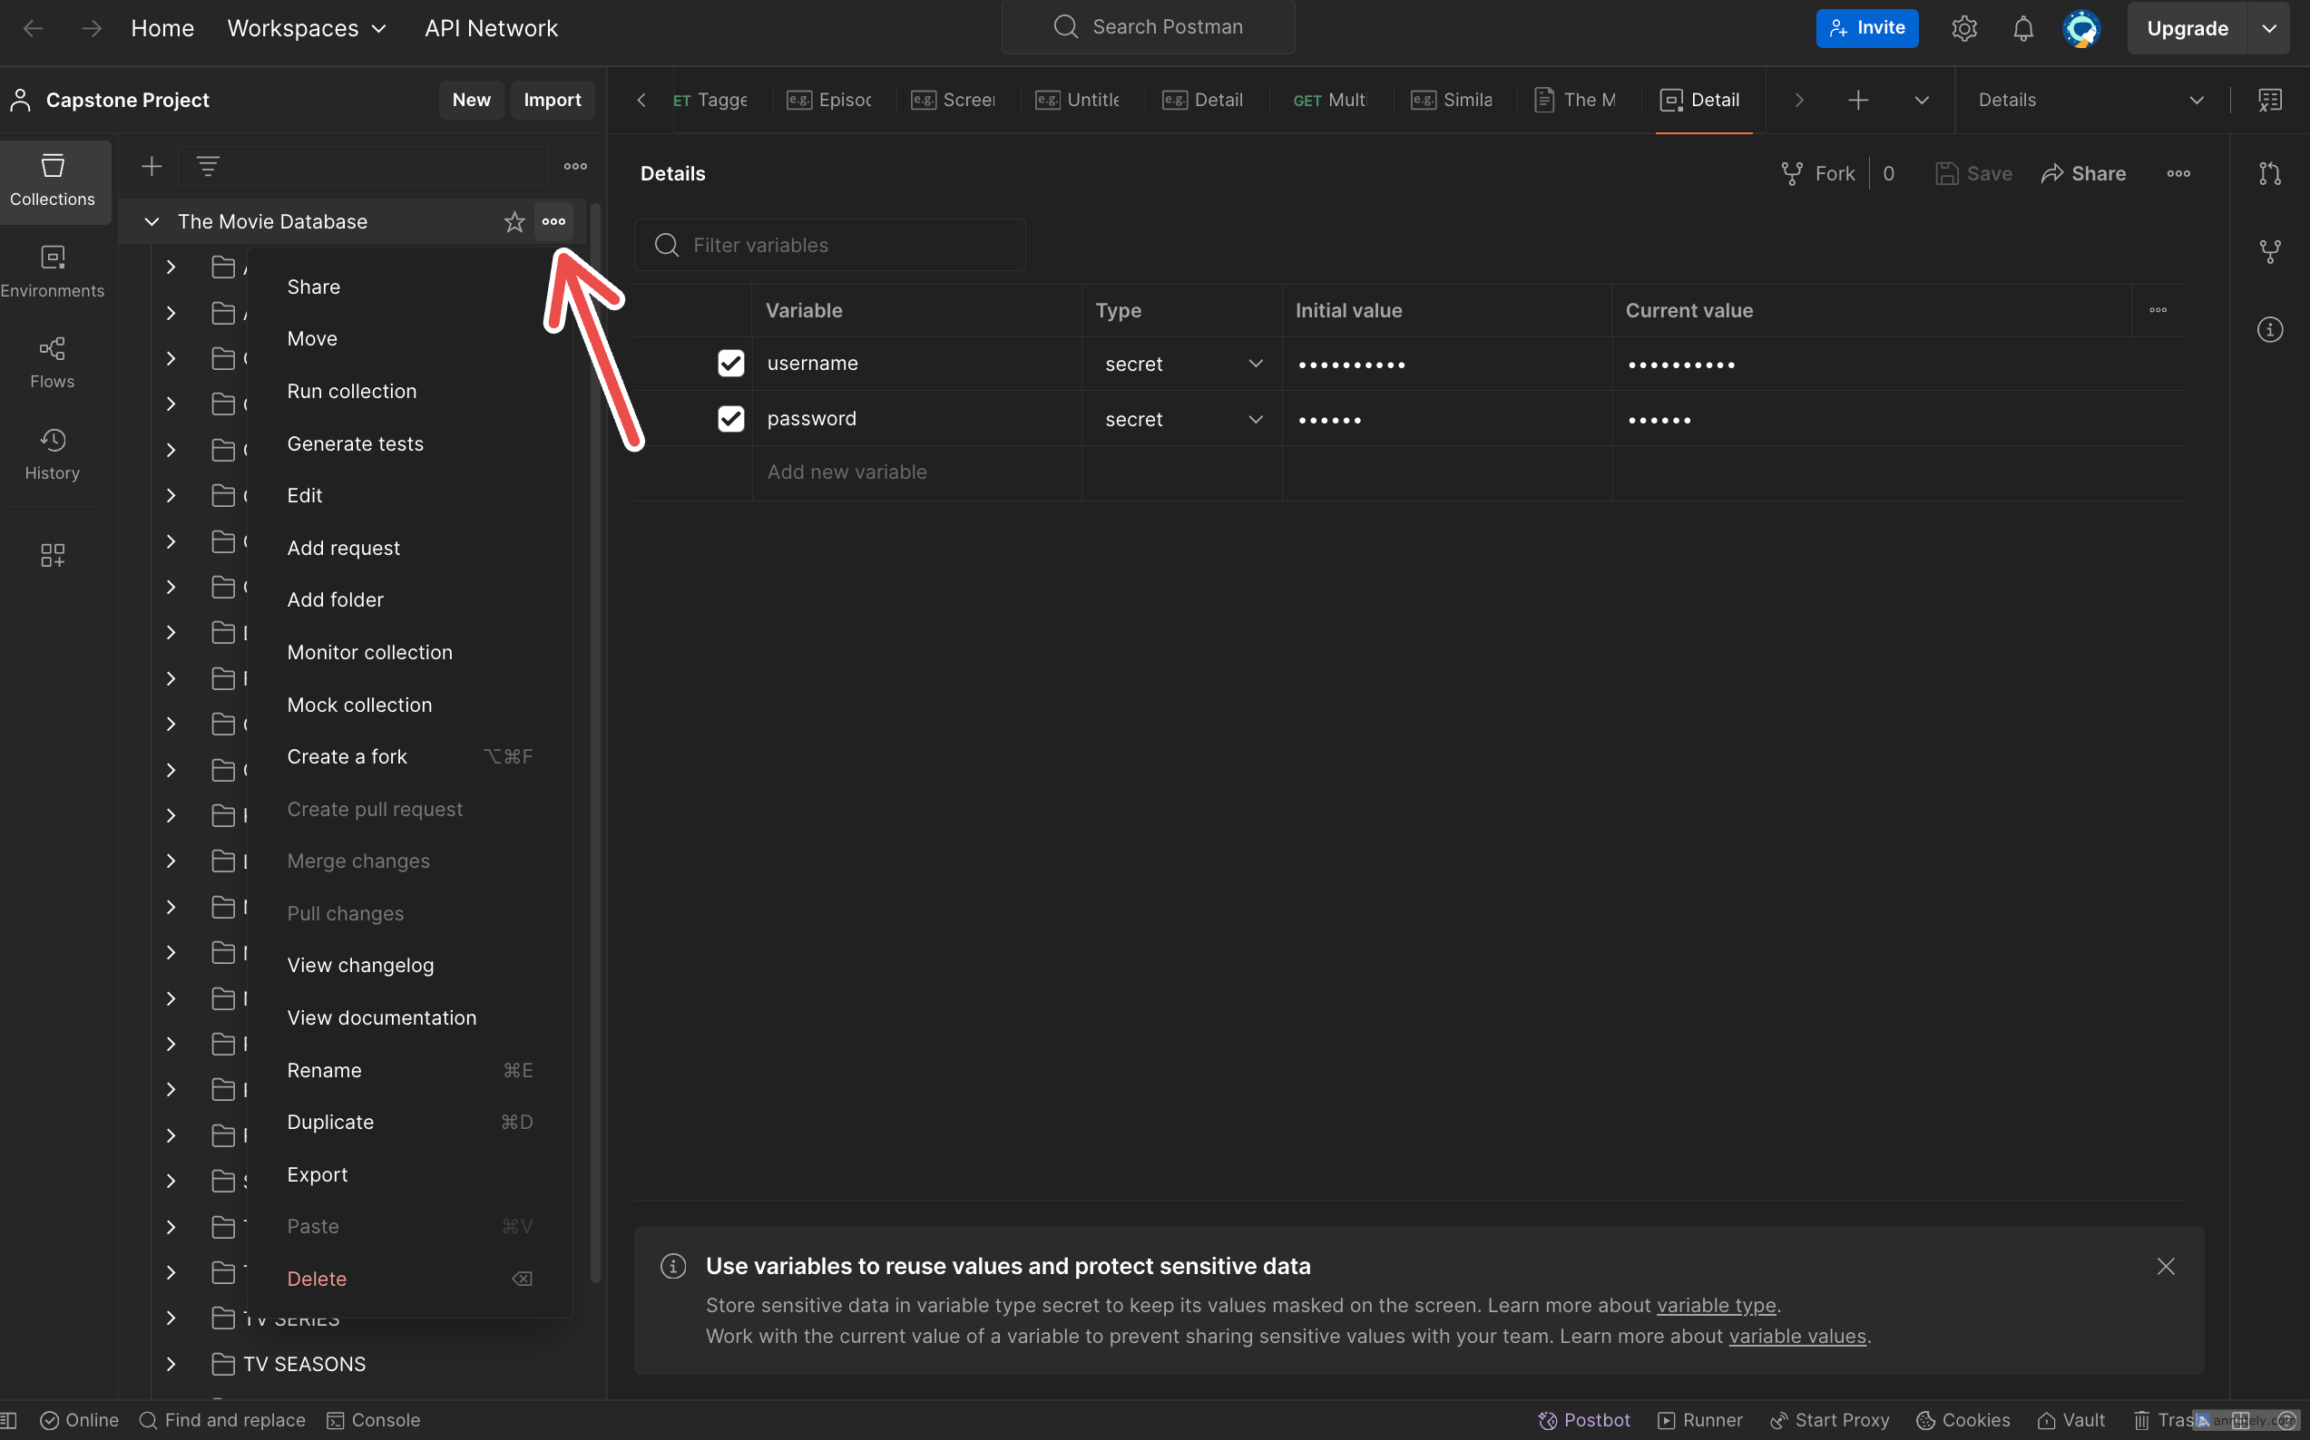The width and height of the screenshot is (2310, 1440).
Task: Open the pull requests icon in right sidebar
Action: pos(2269,173)
